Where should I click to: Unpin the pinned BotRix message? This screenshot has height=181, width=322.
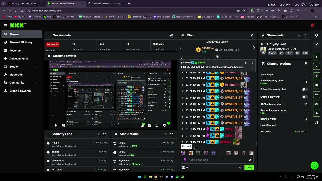click(x=245, y=63)
